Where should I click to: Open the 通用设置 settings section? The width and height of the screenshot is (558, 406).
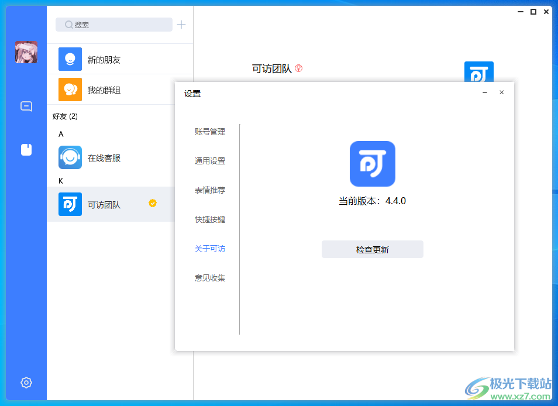coord(210,161)
